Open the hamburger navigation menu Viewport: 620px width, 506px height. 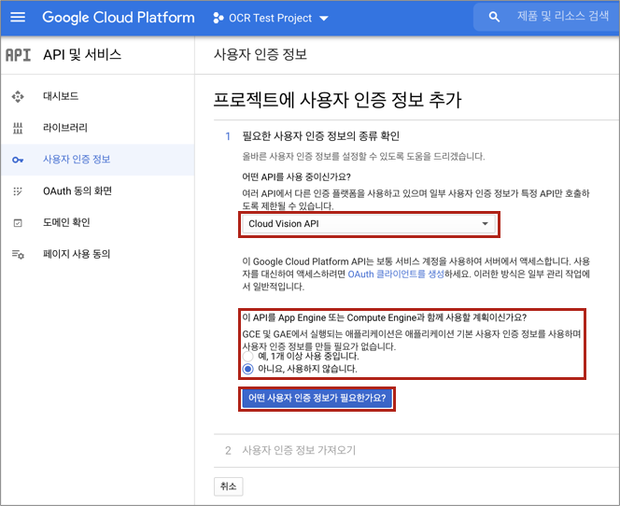point(18,18)
